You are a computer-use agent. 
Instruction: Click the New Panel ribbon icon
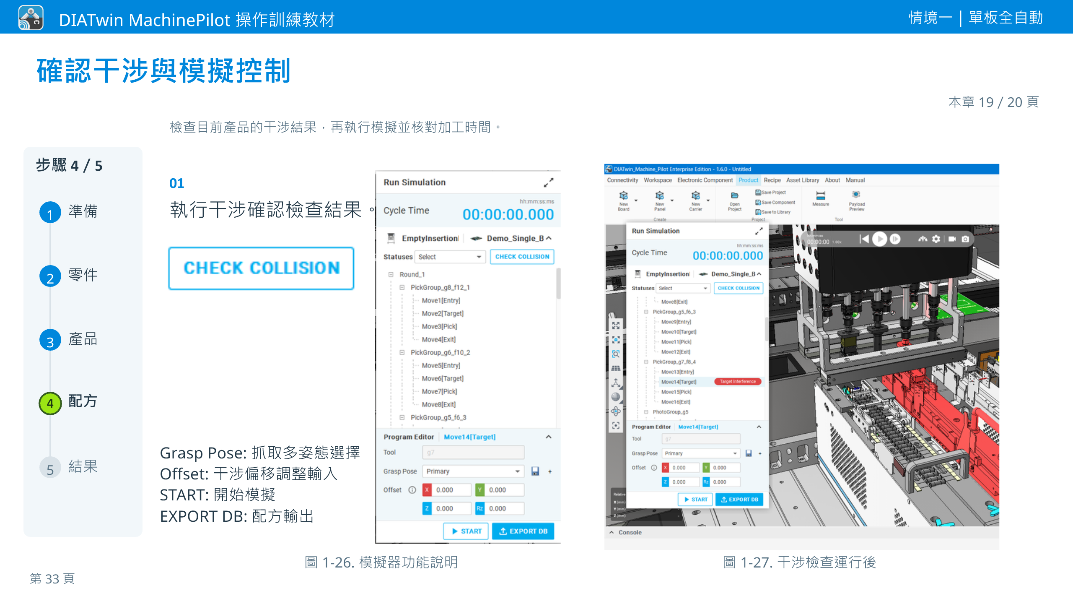point(660,195)
